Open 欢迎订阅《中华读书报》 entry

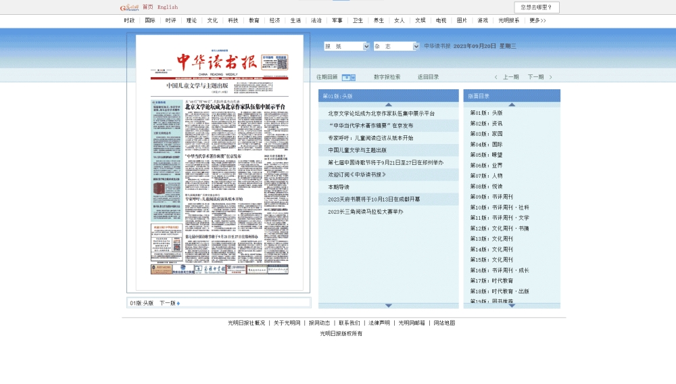(x=356, y=175)
